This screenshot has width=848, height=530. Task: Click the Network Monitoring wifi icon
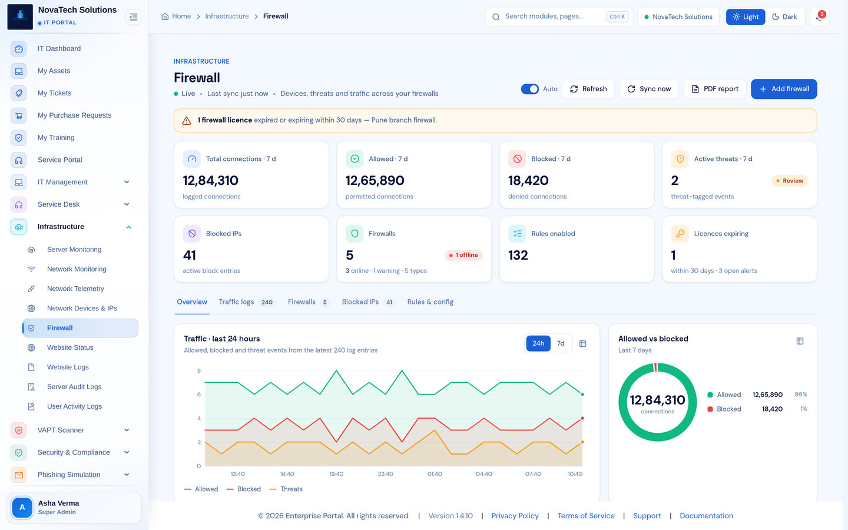coord(31,269)
